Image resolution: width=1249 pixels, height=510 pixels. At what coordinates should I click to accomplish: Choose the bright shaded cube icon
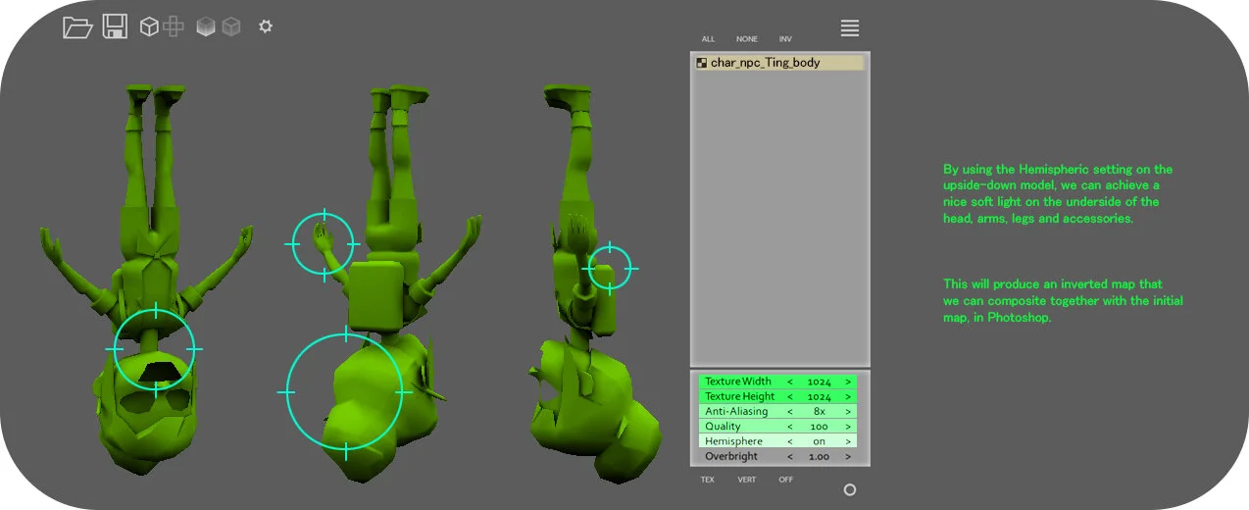[206, 26]
